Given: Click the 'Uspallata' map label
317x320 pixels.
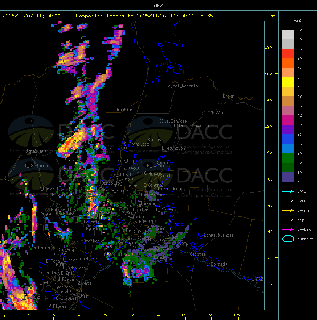Looking at the screenshot, I should 36,151.
